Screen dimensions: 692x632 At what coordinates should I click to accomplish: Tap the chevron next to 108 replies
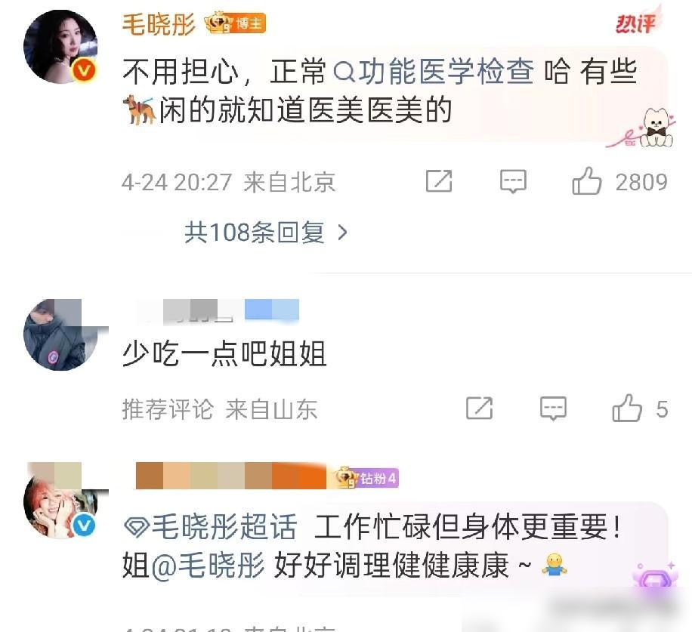pyautogui.click(x=342, y=233)
